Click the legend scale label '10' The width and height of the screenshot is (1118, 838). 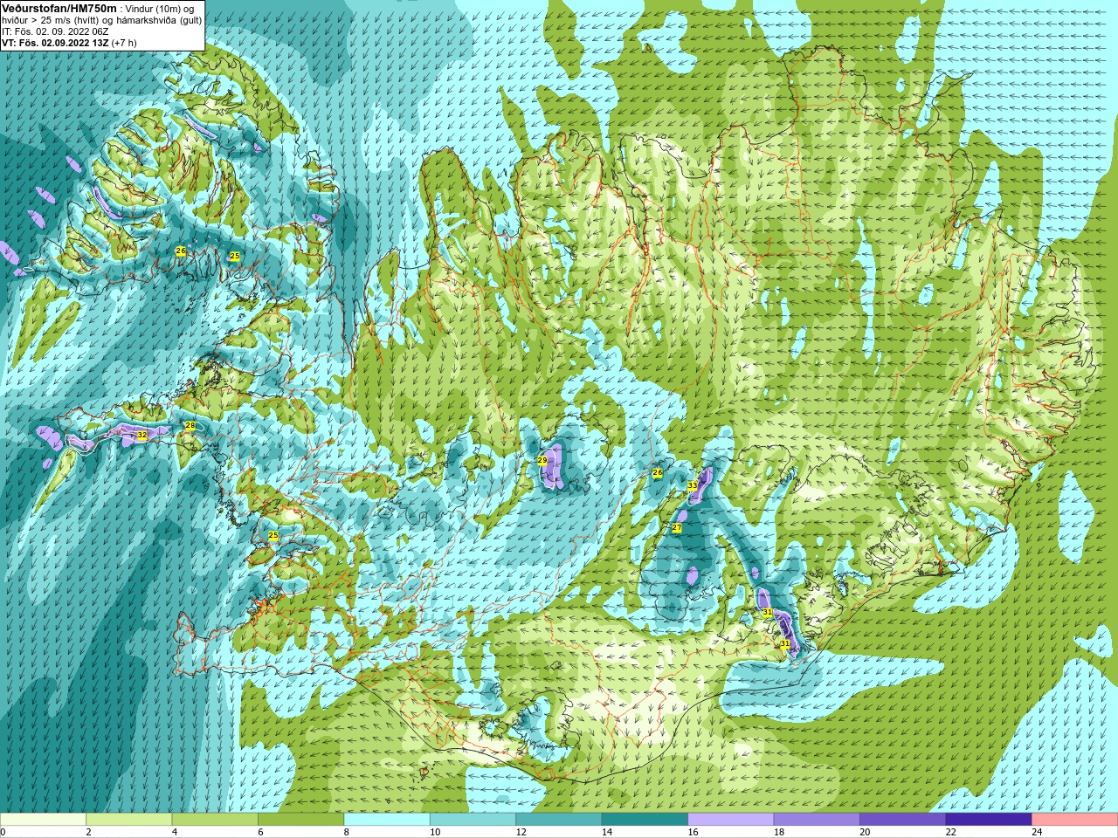(x=435, y=832)
